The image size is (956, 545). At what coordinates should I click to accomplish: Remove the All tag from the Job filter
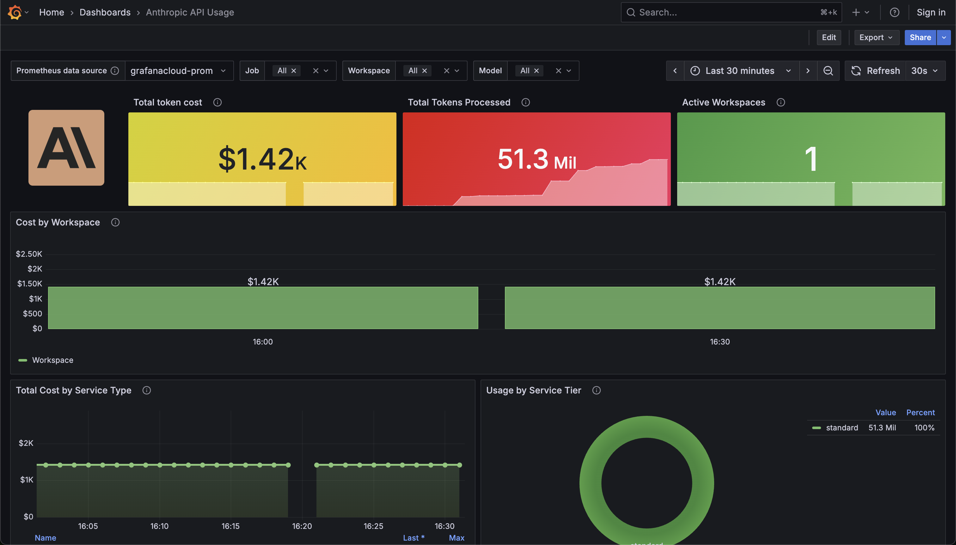[293, 70]
